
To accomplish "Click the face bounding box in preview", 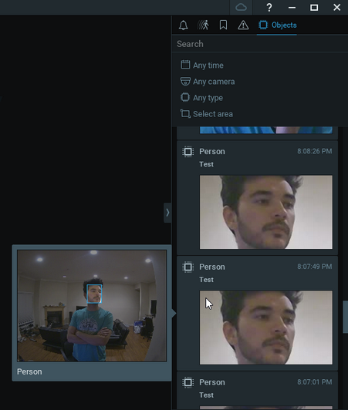I will coord(94,294).
